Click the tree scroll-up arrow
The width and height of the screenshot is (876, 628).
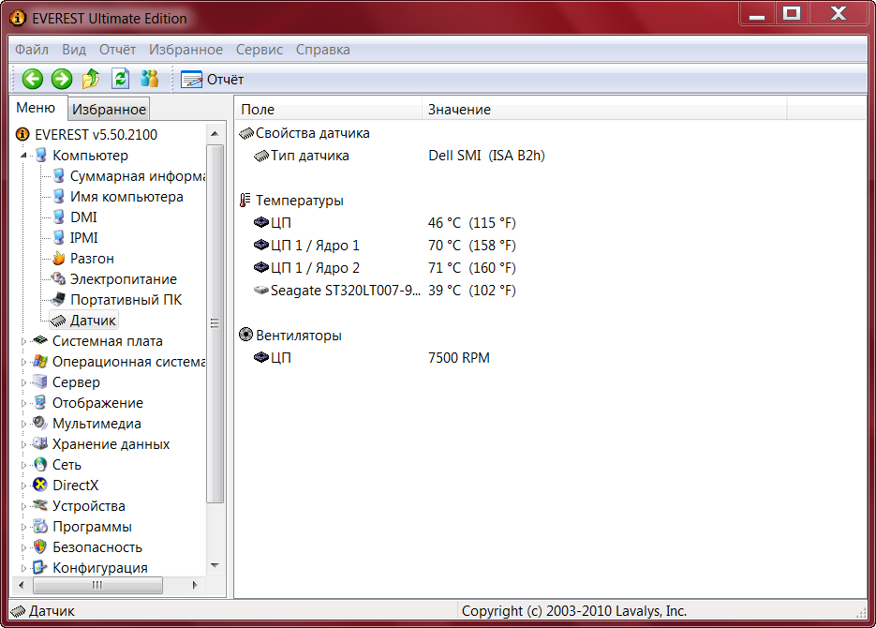(215, 134)
